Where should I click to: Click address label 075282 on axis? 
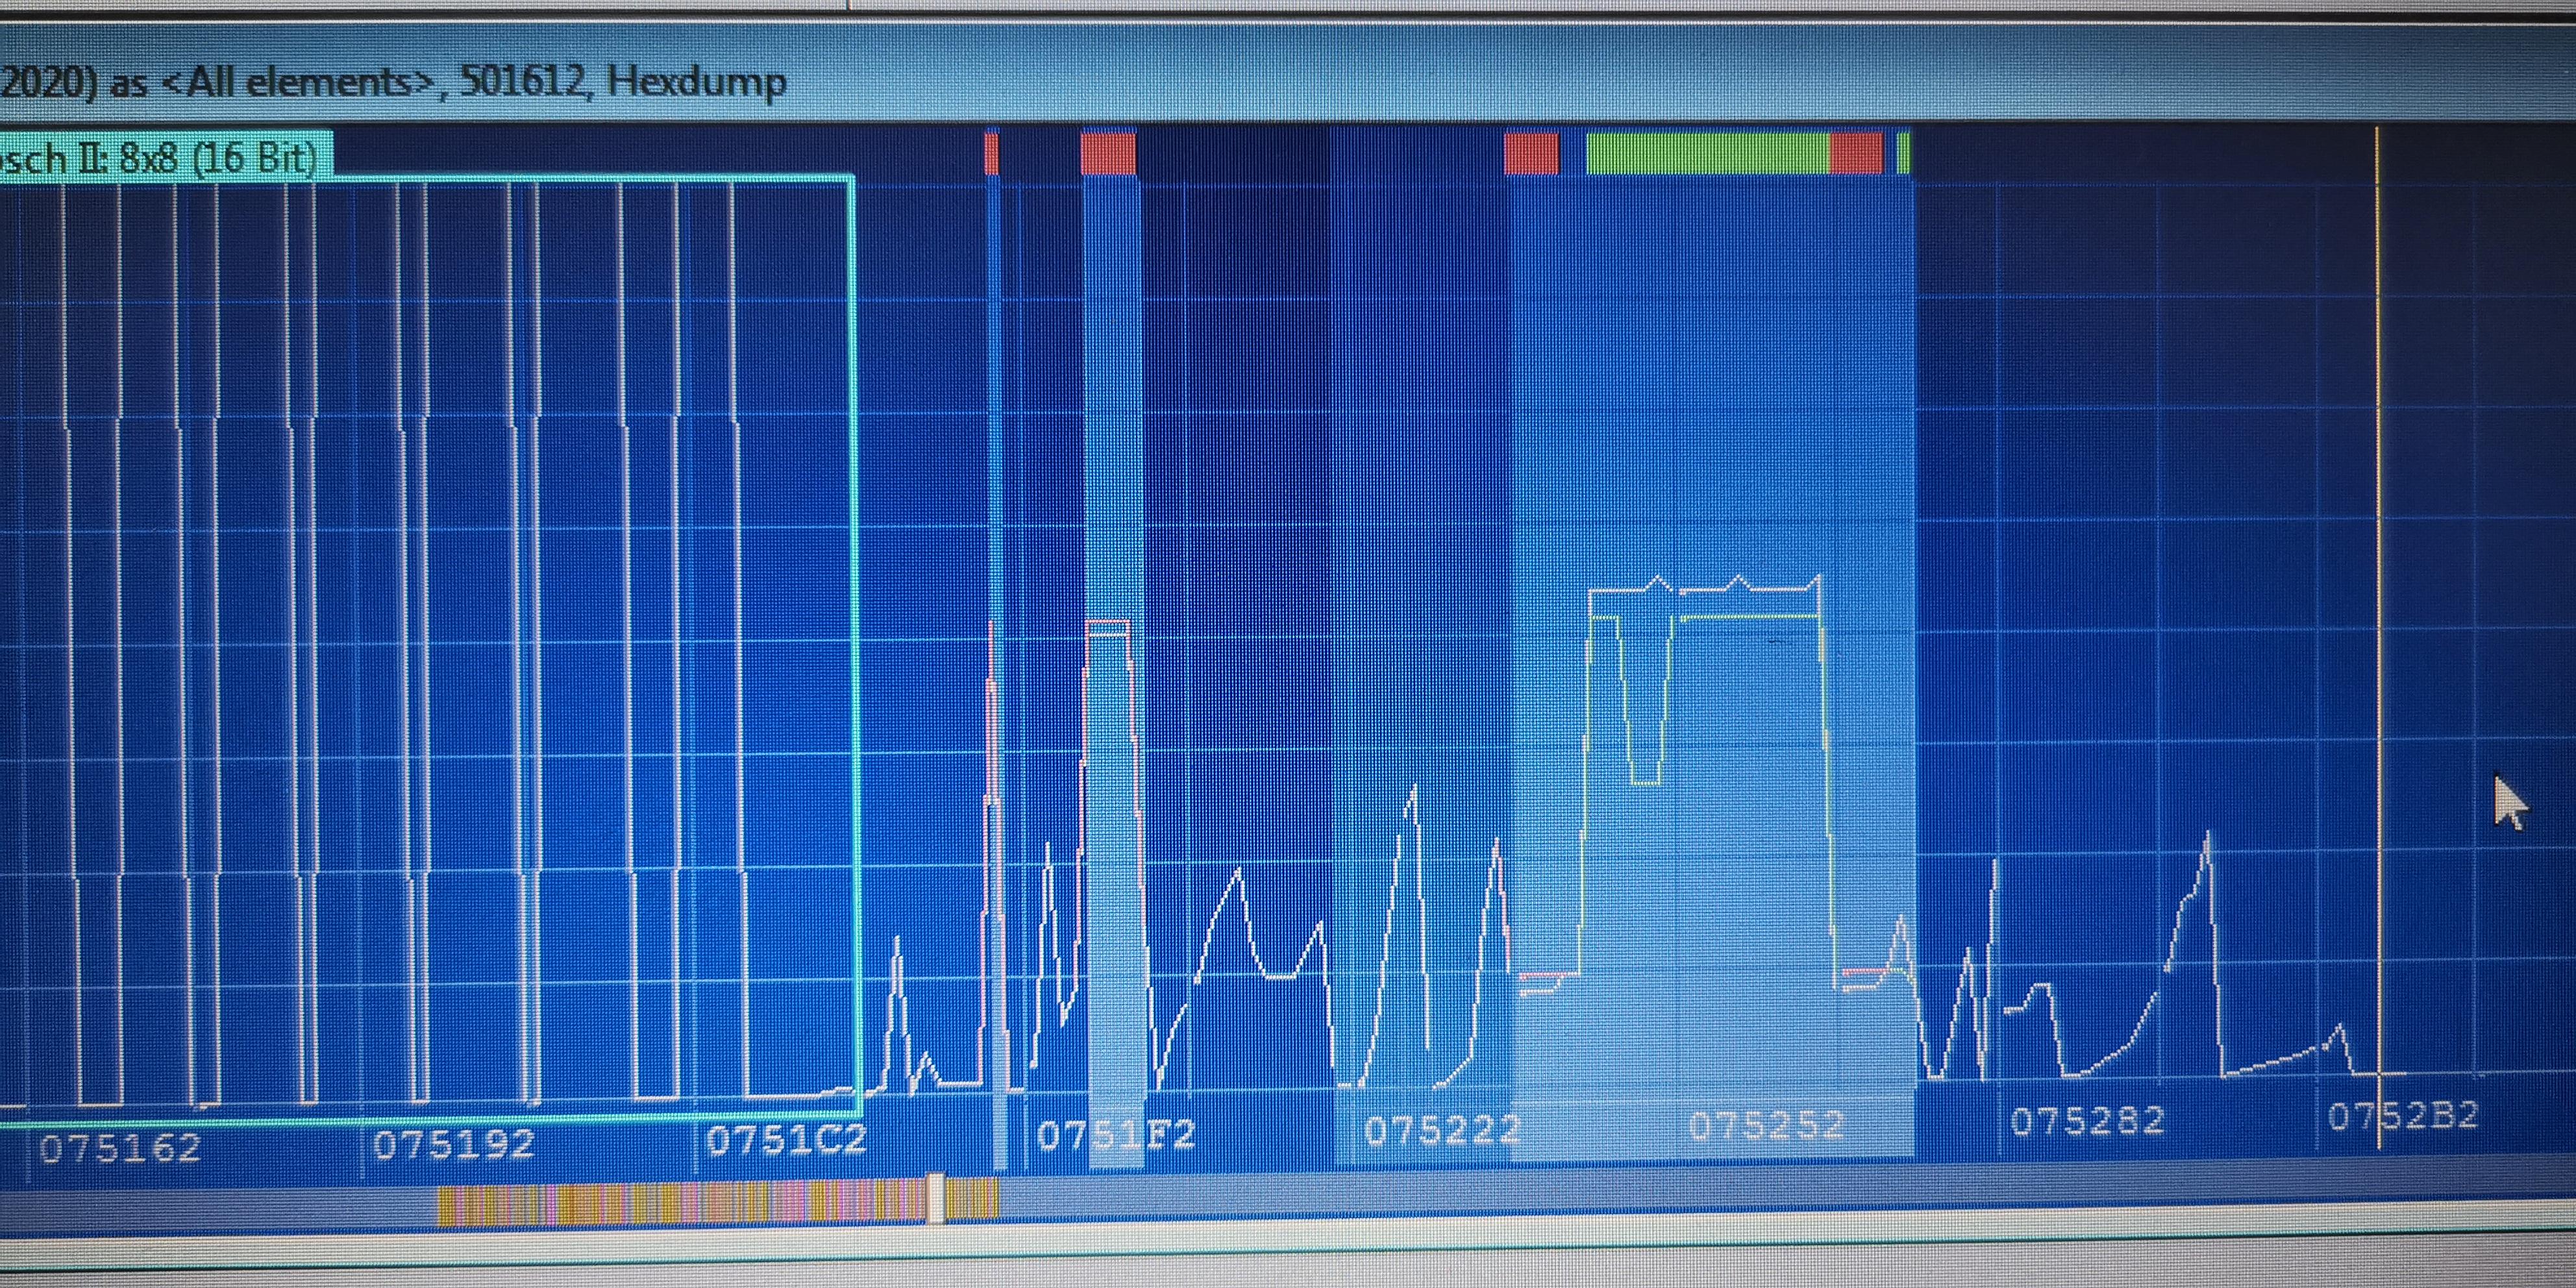[2088, 1121]
